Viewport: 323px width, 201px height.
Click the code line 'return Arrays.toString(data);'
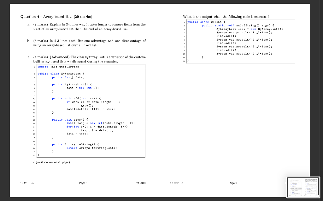pyautogui.click(x=92, y=148)
